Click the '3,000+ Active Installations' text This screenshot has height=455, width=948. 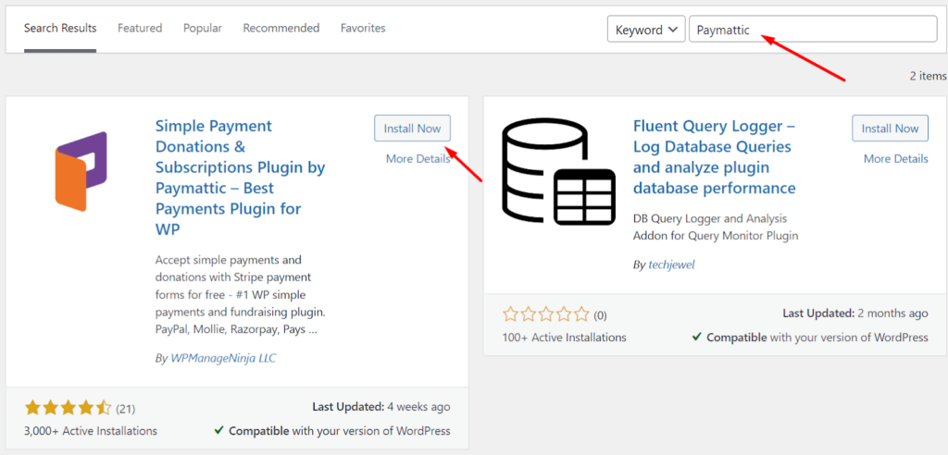click(91, 431)
